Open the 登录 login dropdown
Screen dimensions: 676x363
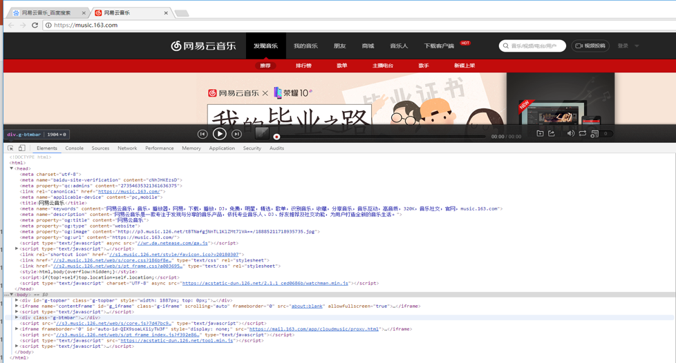[628, 46]
